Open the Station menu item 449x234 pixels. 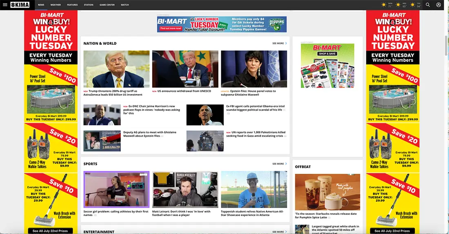pos(89,5)
